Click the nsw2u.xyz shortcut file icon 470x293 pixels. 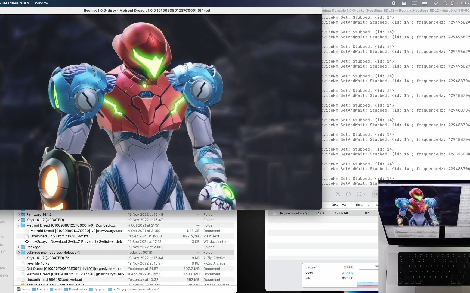tap(27, 242)
